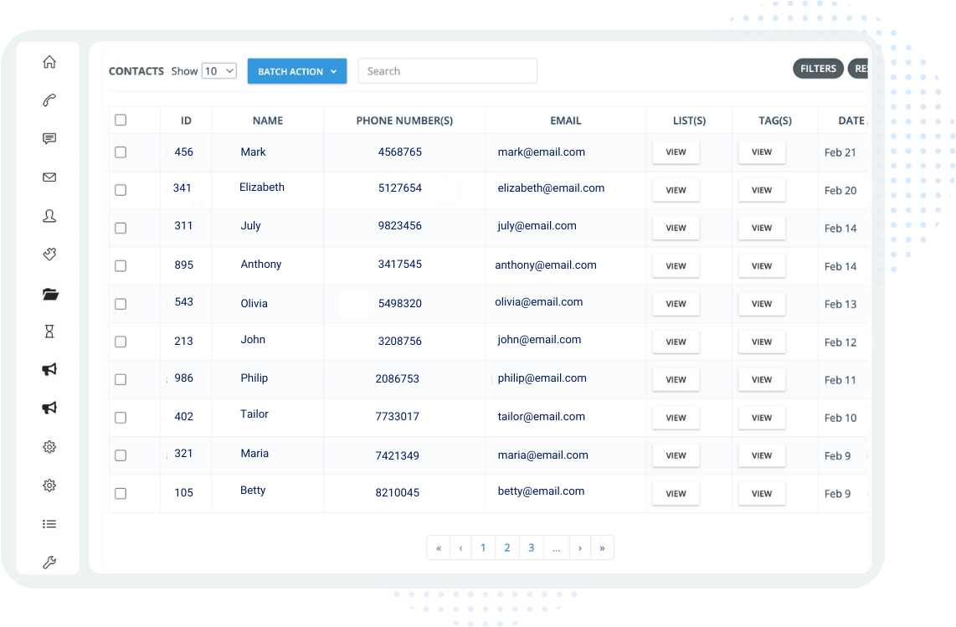
Task: Click the lower megaphone campaigns icon
Action: [x=49, y=408]
